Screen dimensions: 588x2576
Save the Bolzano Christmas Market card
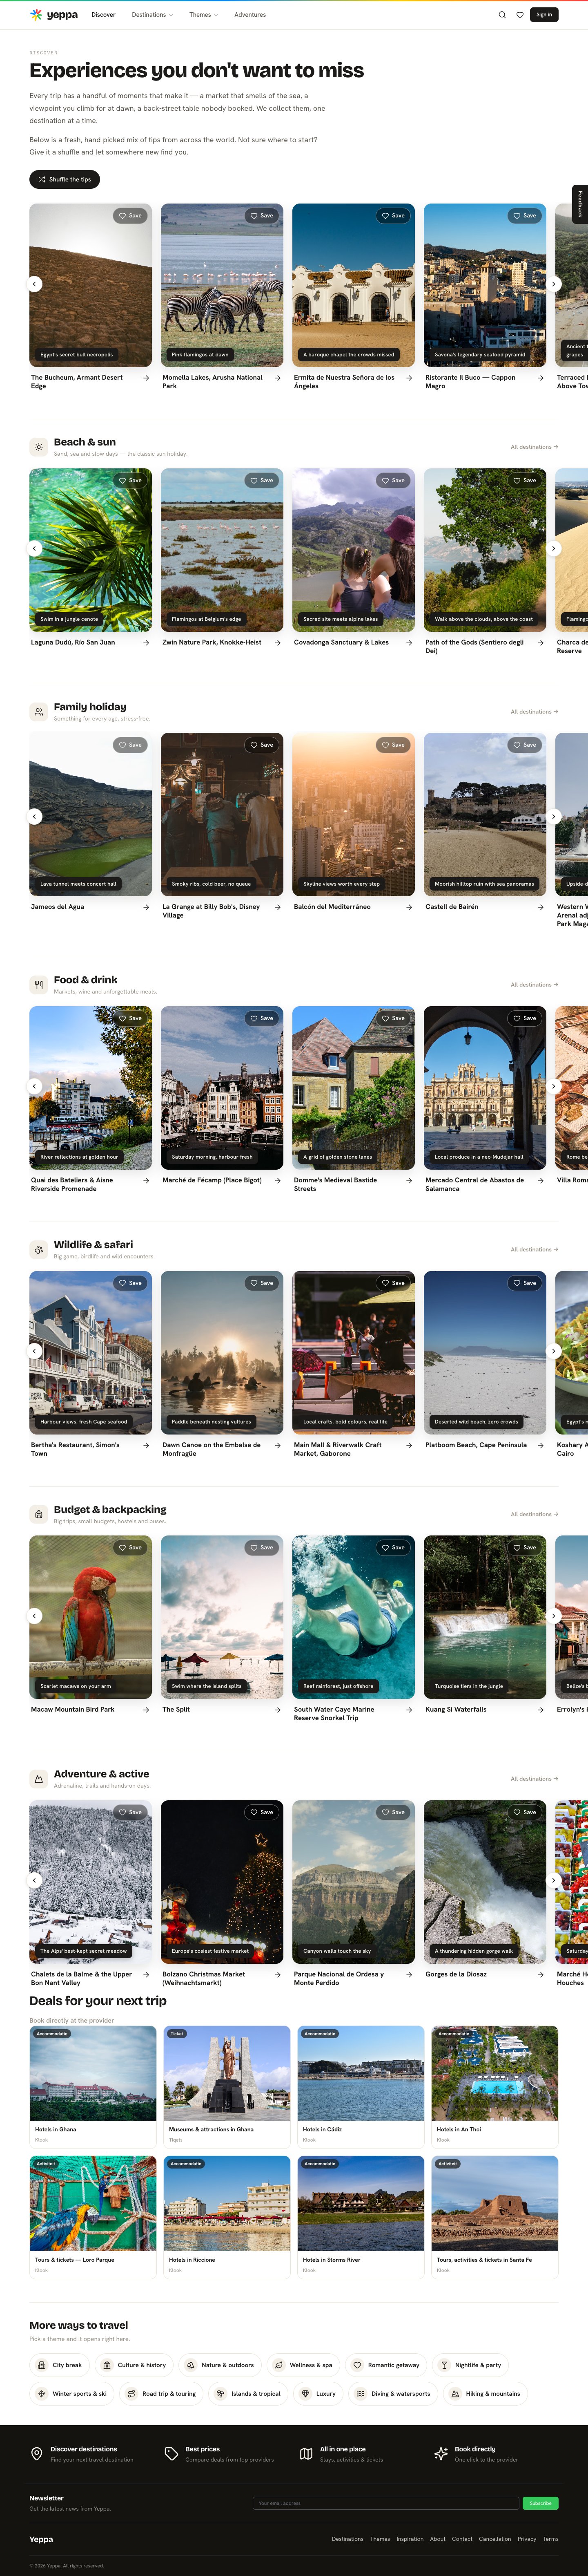[262, 1812]
